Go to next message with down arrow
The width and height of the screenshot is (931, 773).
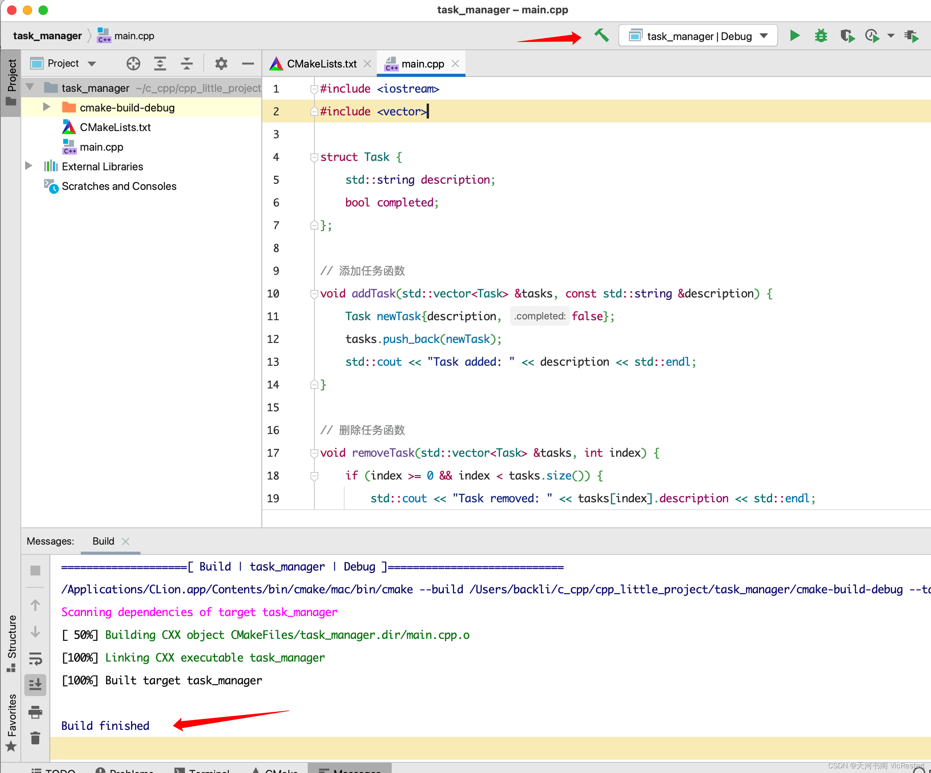(35, 631)
